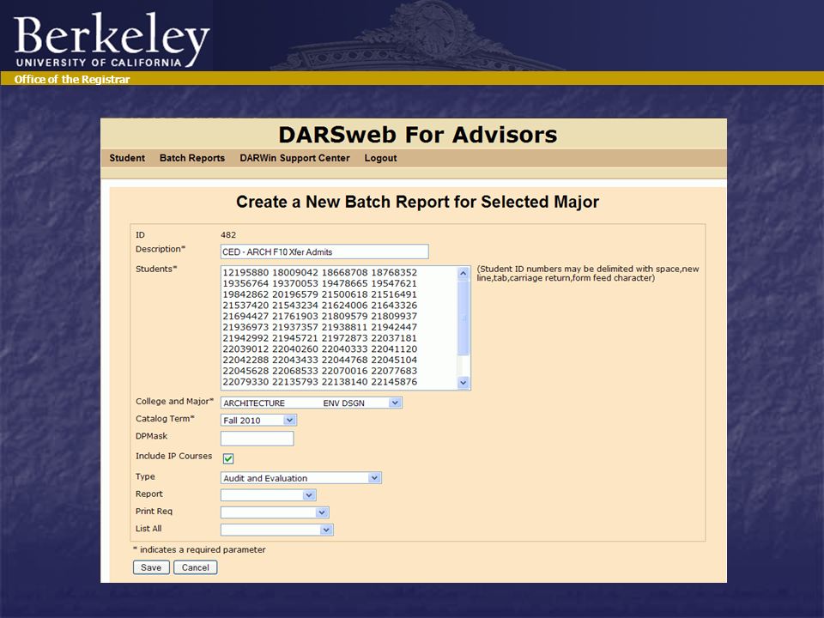Click the Include IP Courses label
The width and height of the screenshot is (824, 618).
[x=173, y=456]
